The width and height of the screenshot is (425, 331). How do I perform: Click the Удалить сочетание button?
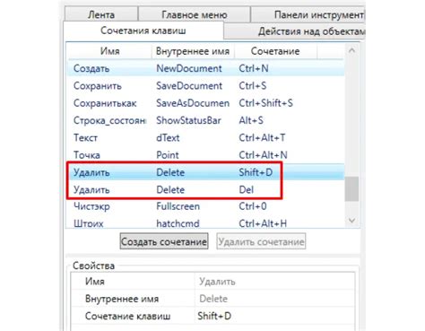pos(261,241)
